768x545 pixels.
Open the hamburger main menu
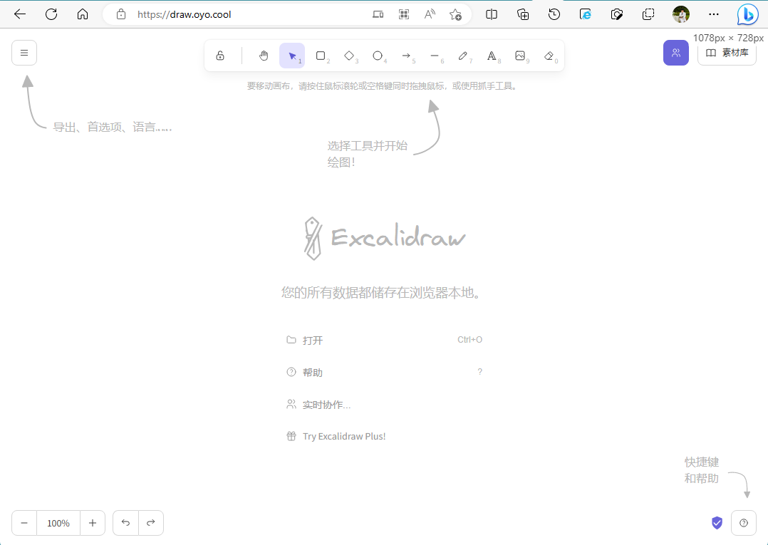pyautogui.click(x=24, y=52)
